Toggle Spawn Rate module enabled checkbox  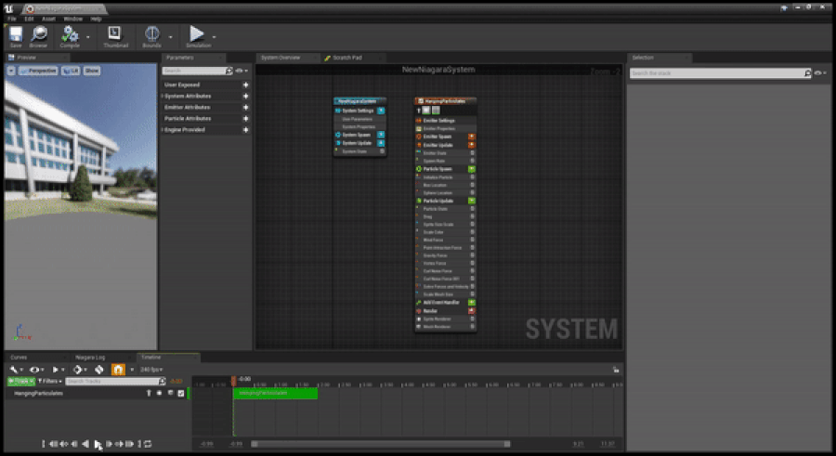click(x=472, y=161)
